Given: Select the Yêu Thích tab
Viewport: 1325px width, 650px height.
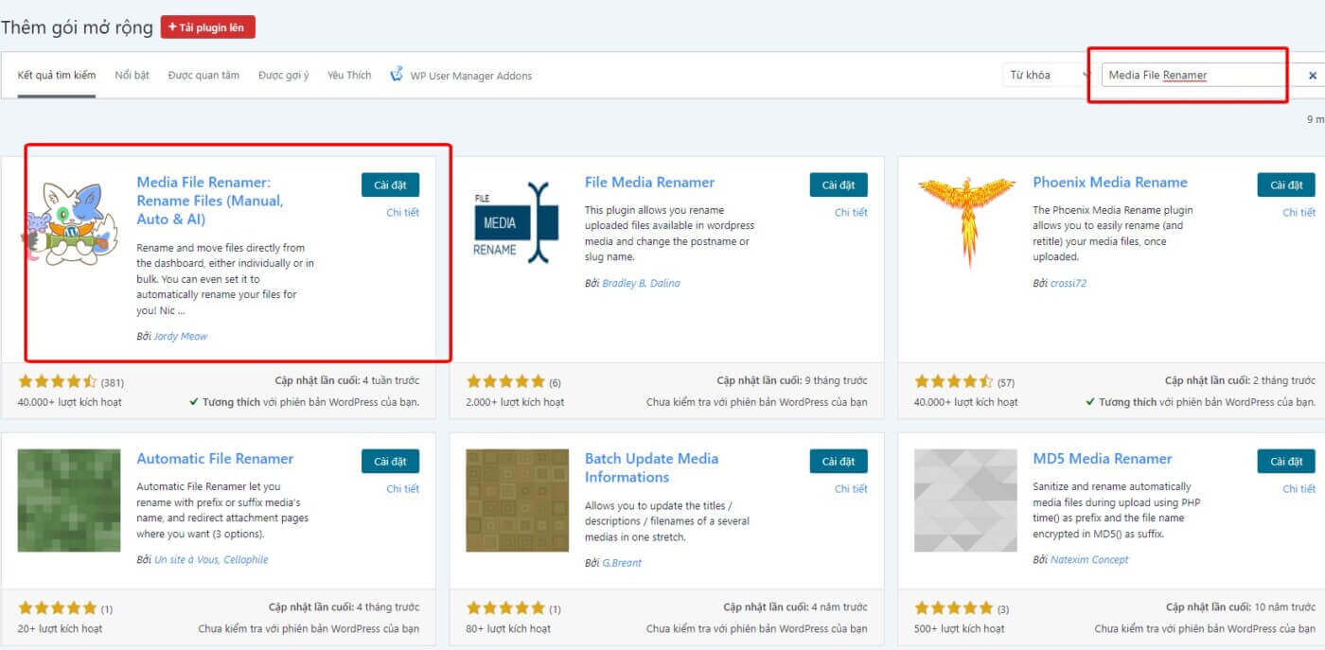Looking at the screenshot, I should (x=349, y=76).
